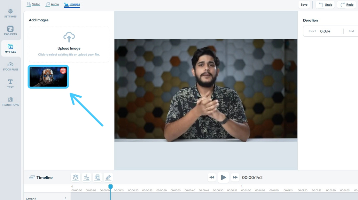Image resolution: width=358 pixels, height=200 pixels.
Task: Click the edit pencil icon in timeline toolbar
Action: tap(108, 177)
